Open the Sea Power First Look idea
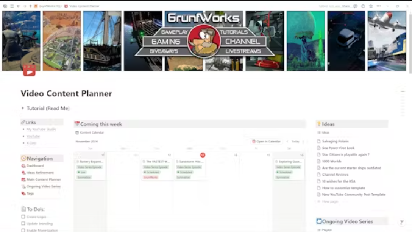This screenshot has height=232, width=412. [338, 148]
